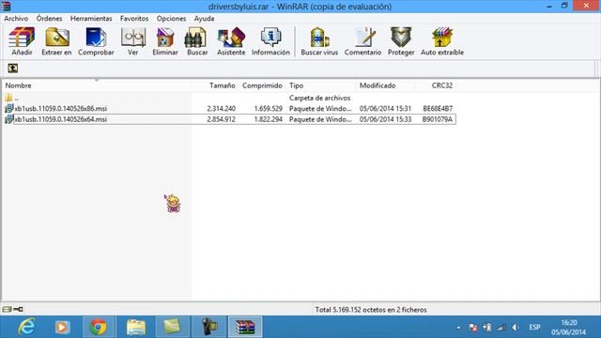Open the camcorder taskbar app
The width and height of the screenshot is (601, 338).
click(209, 327)
